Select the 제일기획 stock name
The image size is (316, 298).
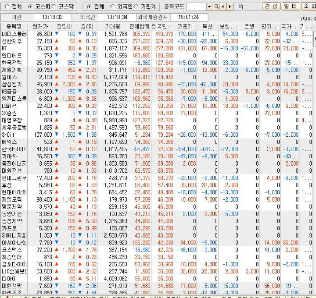[11, 70]
